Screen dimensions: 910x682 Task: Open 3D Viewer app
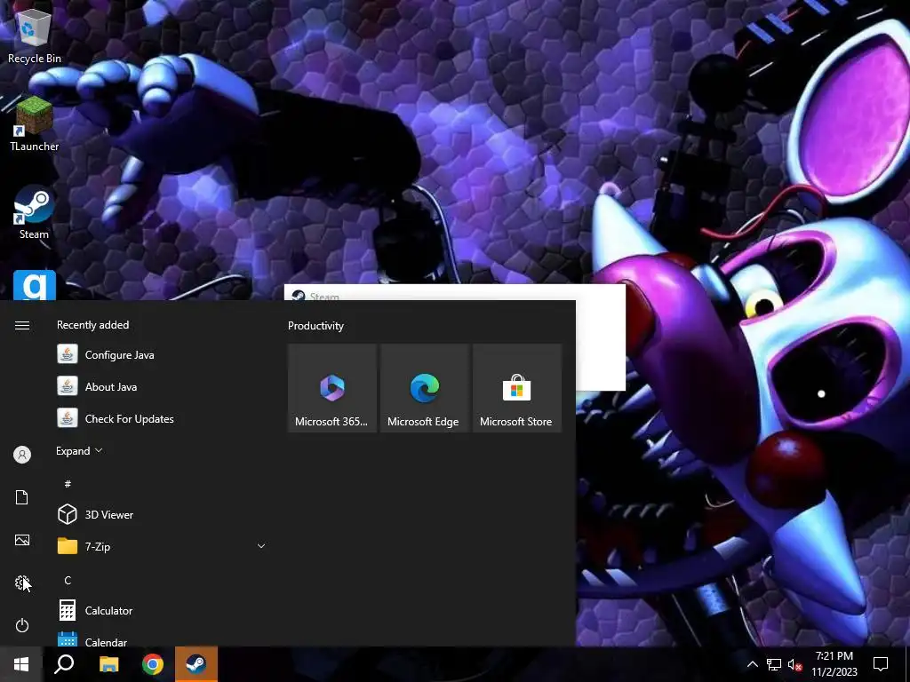pos(163,514)
